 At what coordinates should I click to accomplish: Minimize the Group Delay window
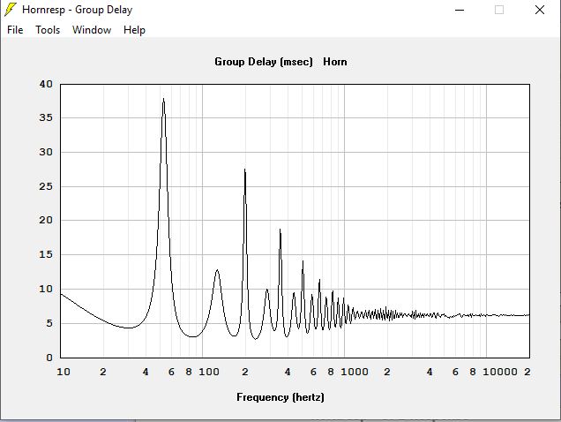(x=460, y=10)
